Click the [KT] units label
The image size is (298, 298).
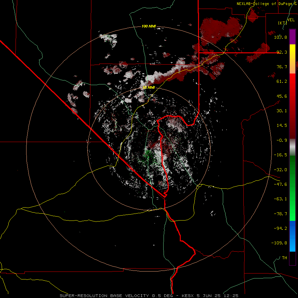(x=282, y=23)
